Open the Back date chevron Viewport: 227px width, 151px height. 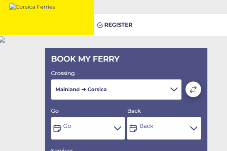pos(193,128)
